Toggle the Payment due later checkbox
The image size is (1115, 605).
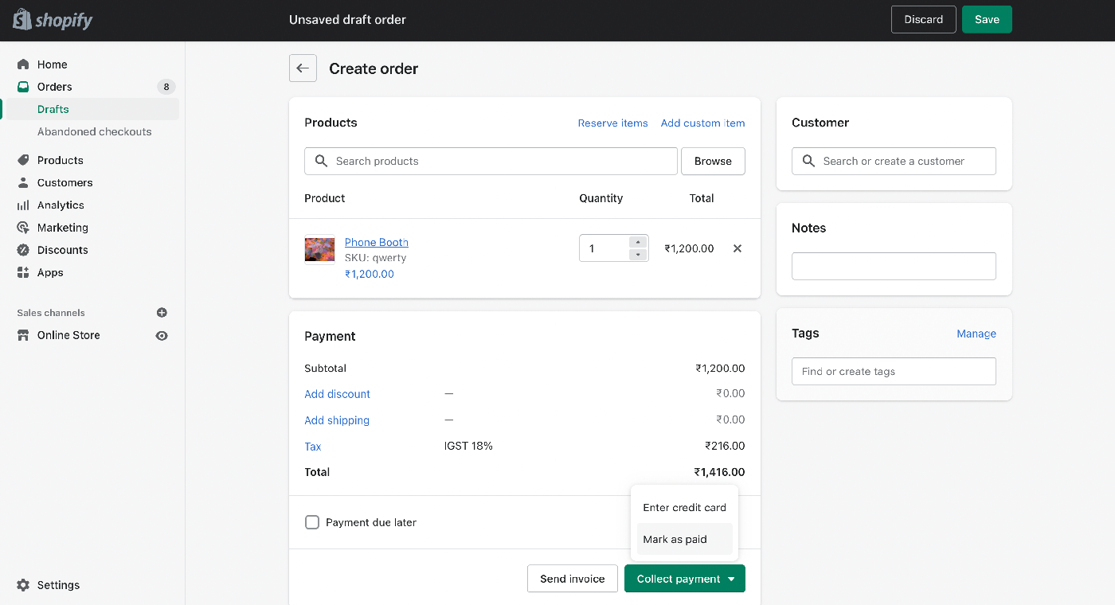point(312,522)
